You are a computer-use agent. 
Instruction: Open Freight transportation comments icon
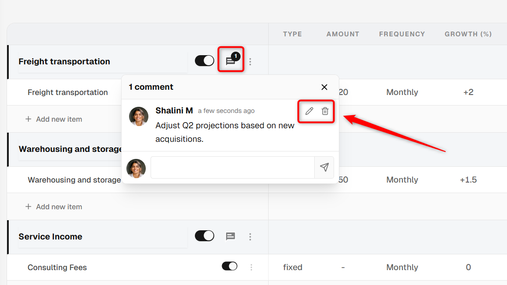(x=230, y=60)
